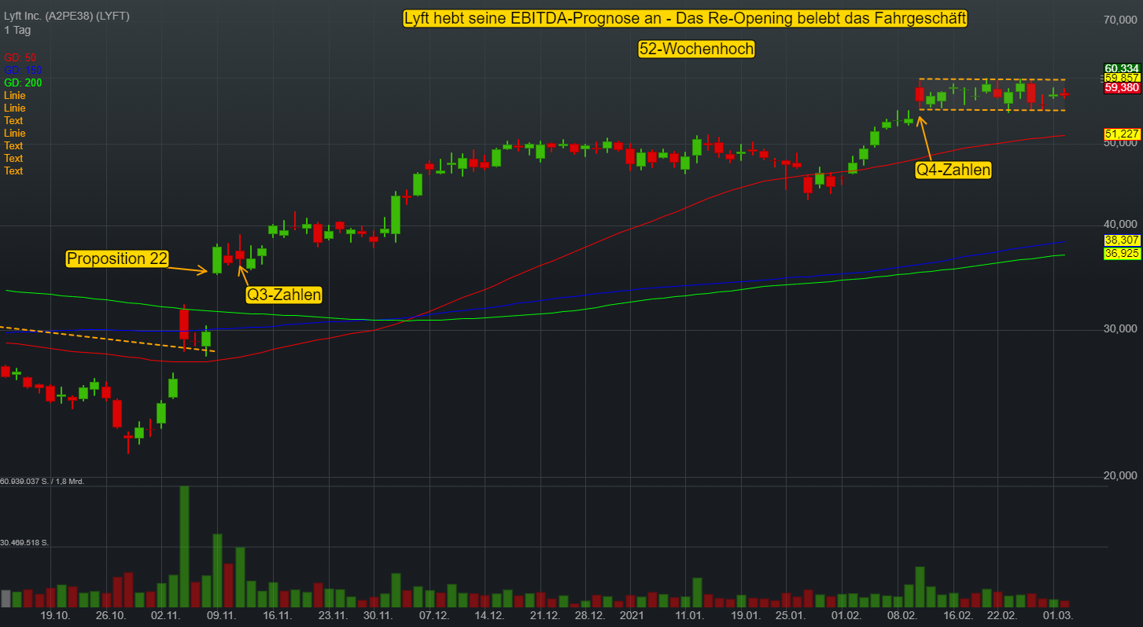Click the 40,000 price axis label
Image resolution: width=1143 pixels, height=627 pixels.
coord(1121,224)
